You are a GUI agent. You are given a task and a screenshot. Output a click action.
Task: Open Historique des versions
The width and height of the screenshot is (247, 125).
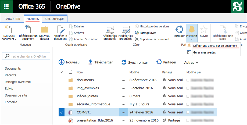point(152,26)
